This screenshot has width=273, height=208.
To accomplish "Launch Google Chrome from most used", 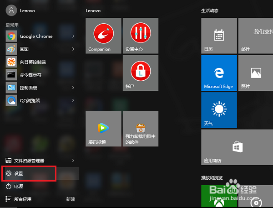I will point(11,36).
